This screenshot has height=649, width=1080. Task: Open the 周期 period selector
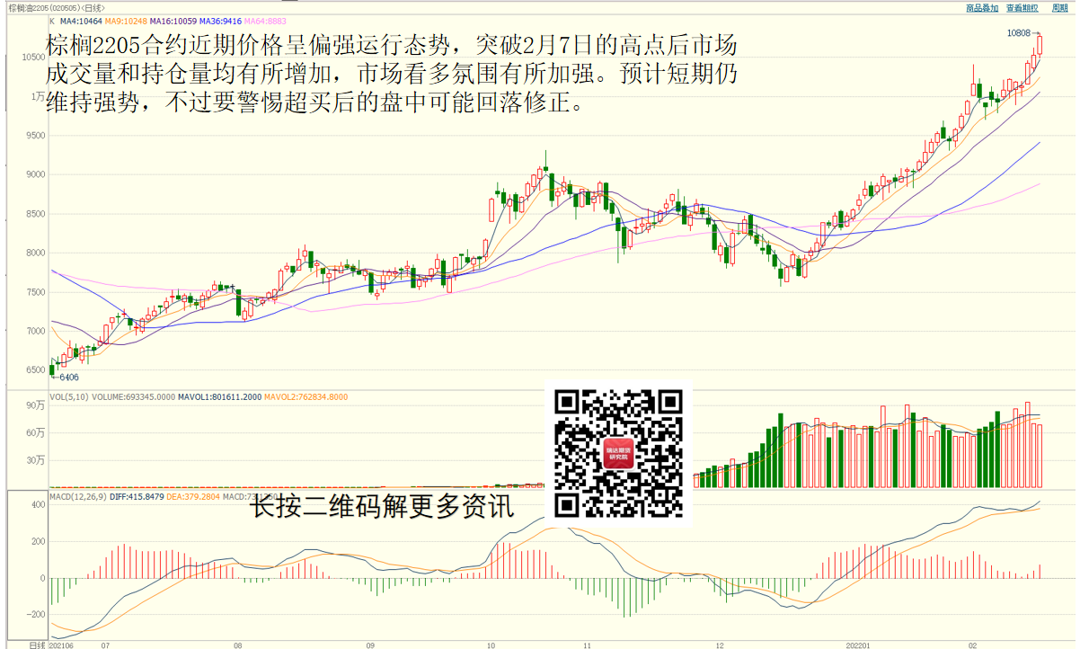(x=1059, y=7)
